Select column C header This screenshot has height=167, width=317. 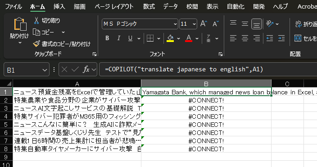pos(287,83)
